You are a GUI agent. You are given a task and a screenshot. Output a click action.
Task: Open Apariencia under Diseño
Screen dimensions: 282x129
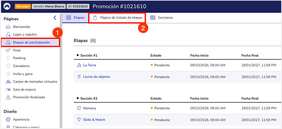pyautogui.click(x=21, y=120)
